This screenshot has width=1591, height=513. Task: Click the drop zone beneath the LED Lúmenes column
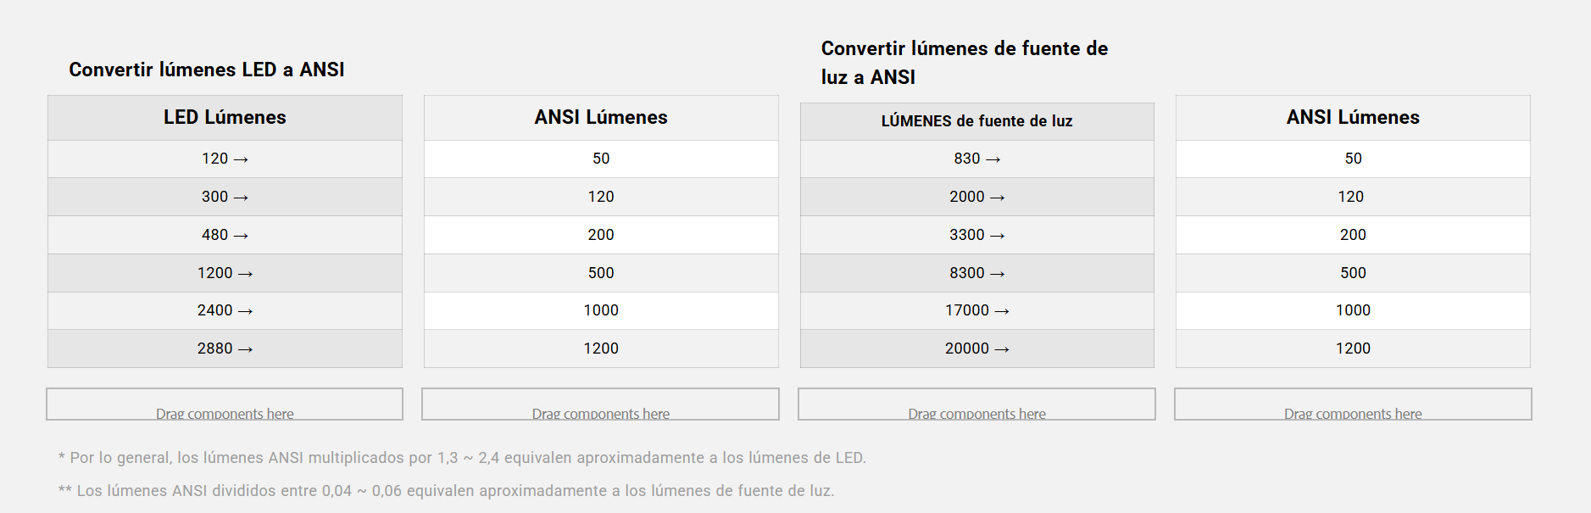(225, 404)
